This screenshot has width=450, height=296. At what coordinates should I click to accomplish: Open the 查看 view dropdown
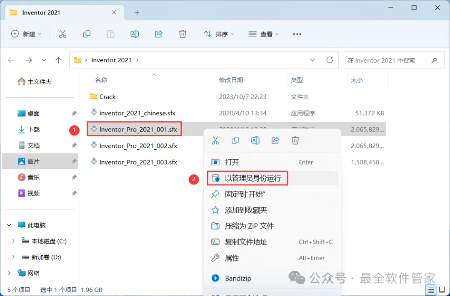(263, 34)
